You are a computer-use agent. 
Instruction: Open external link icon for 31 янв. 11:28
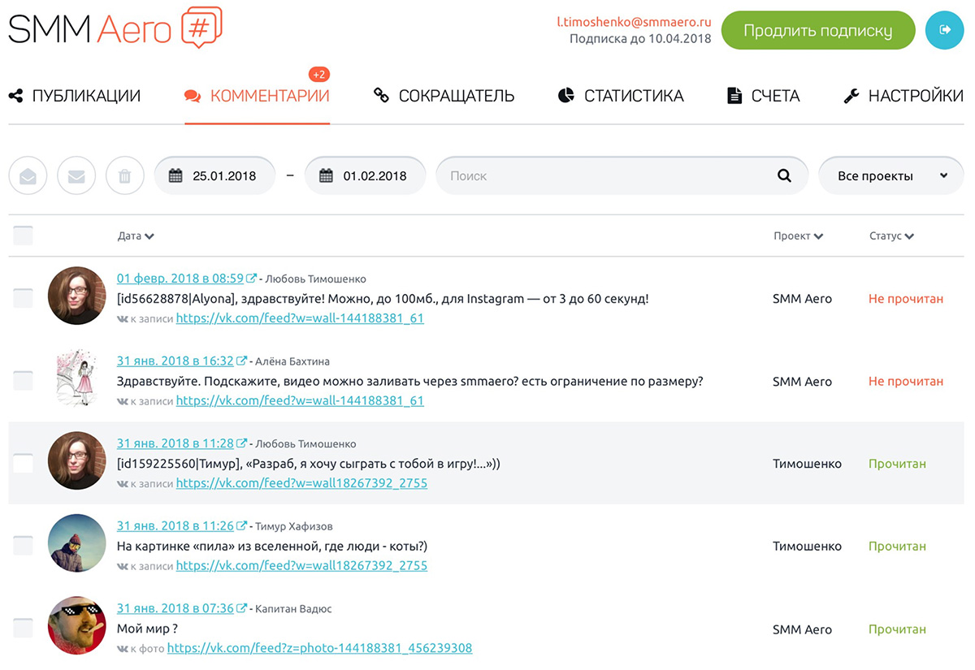click(x=242, y=444)
